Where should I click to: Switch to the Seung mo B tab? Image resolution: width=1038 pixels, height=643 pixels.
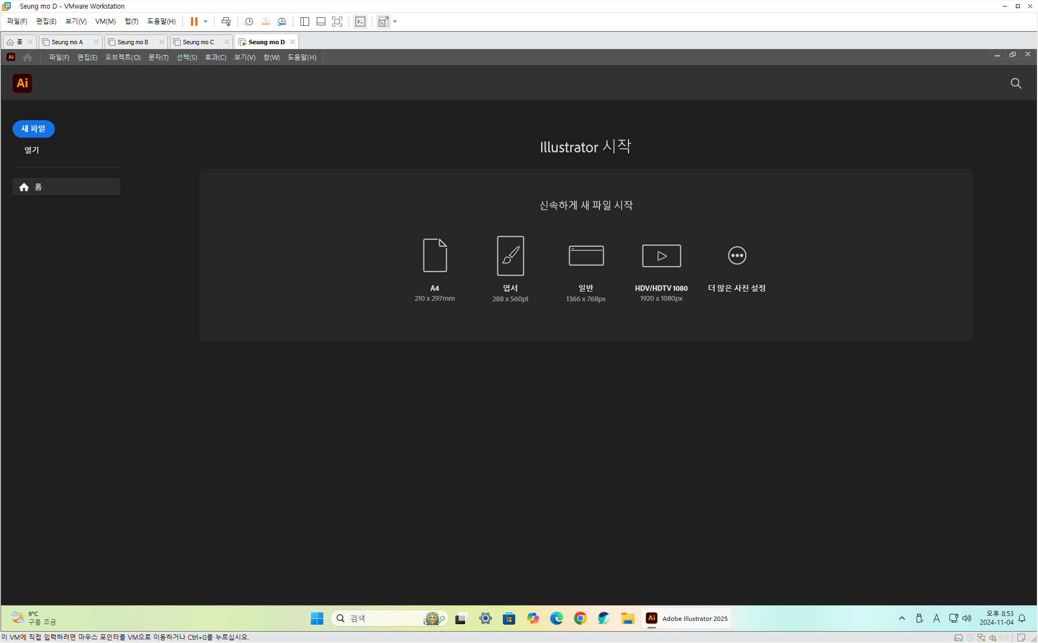[133, 42]
